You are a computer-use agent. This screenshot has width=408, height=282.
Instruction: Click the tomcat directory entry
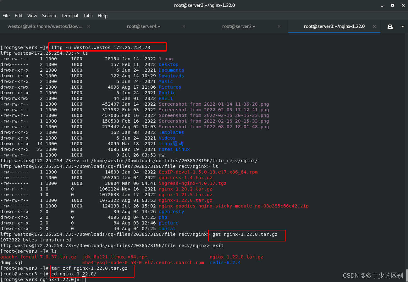point(167,229)
